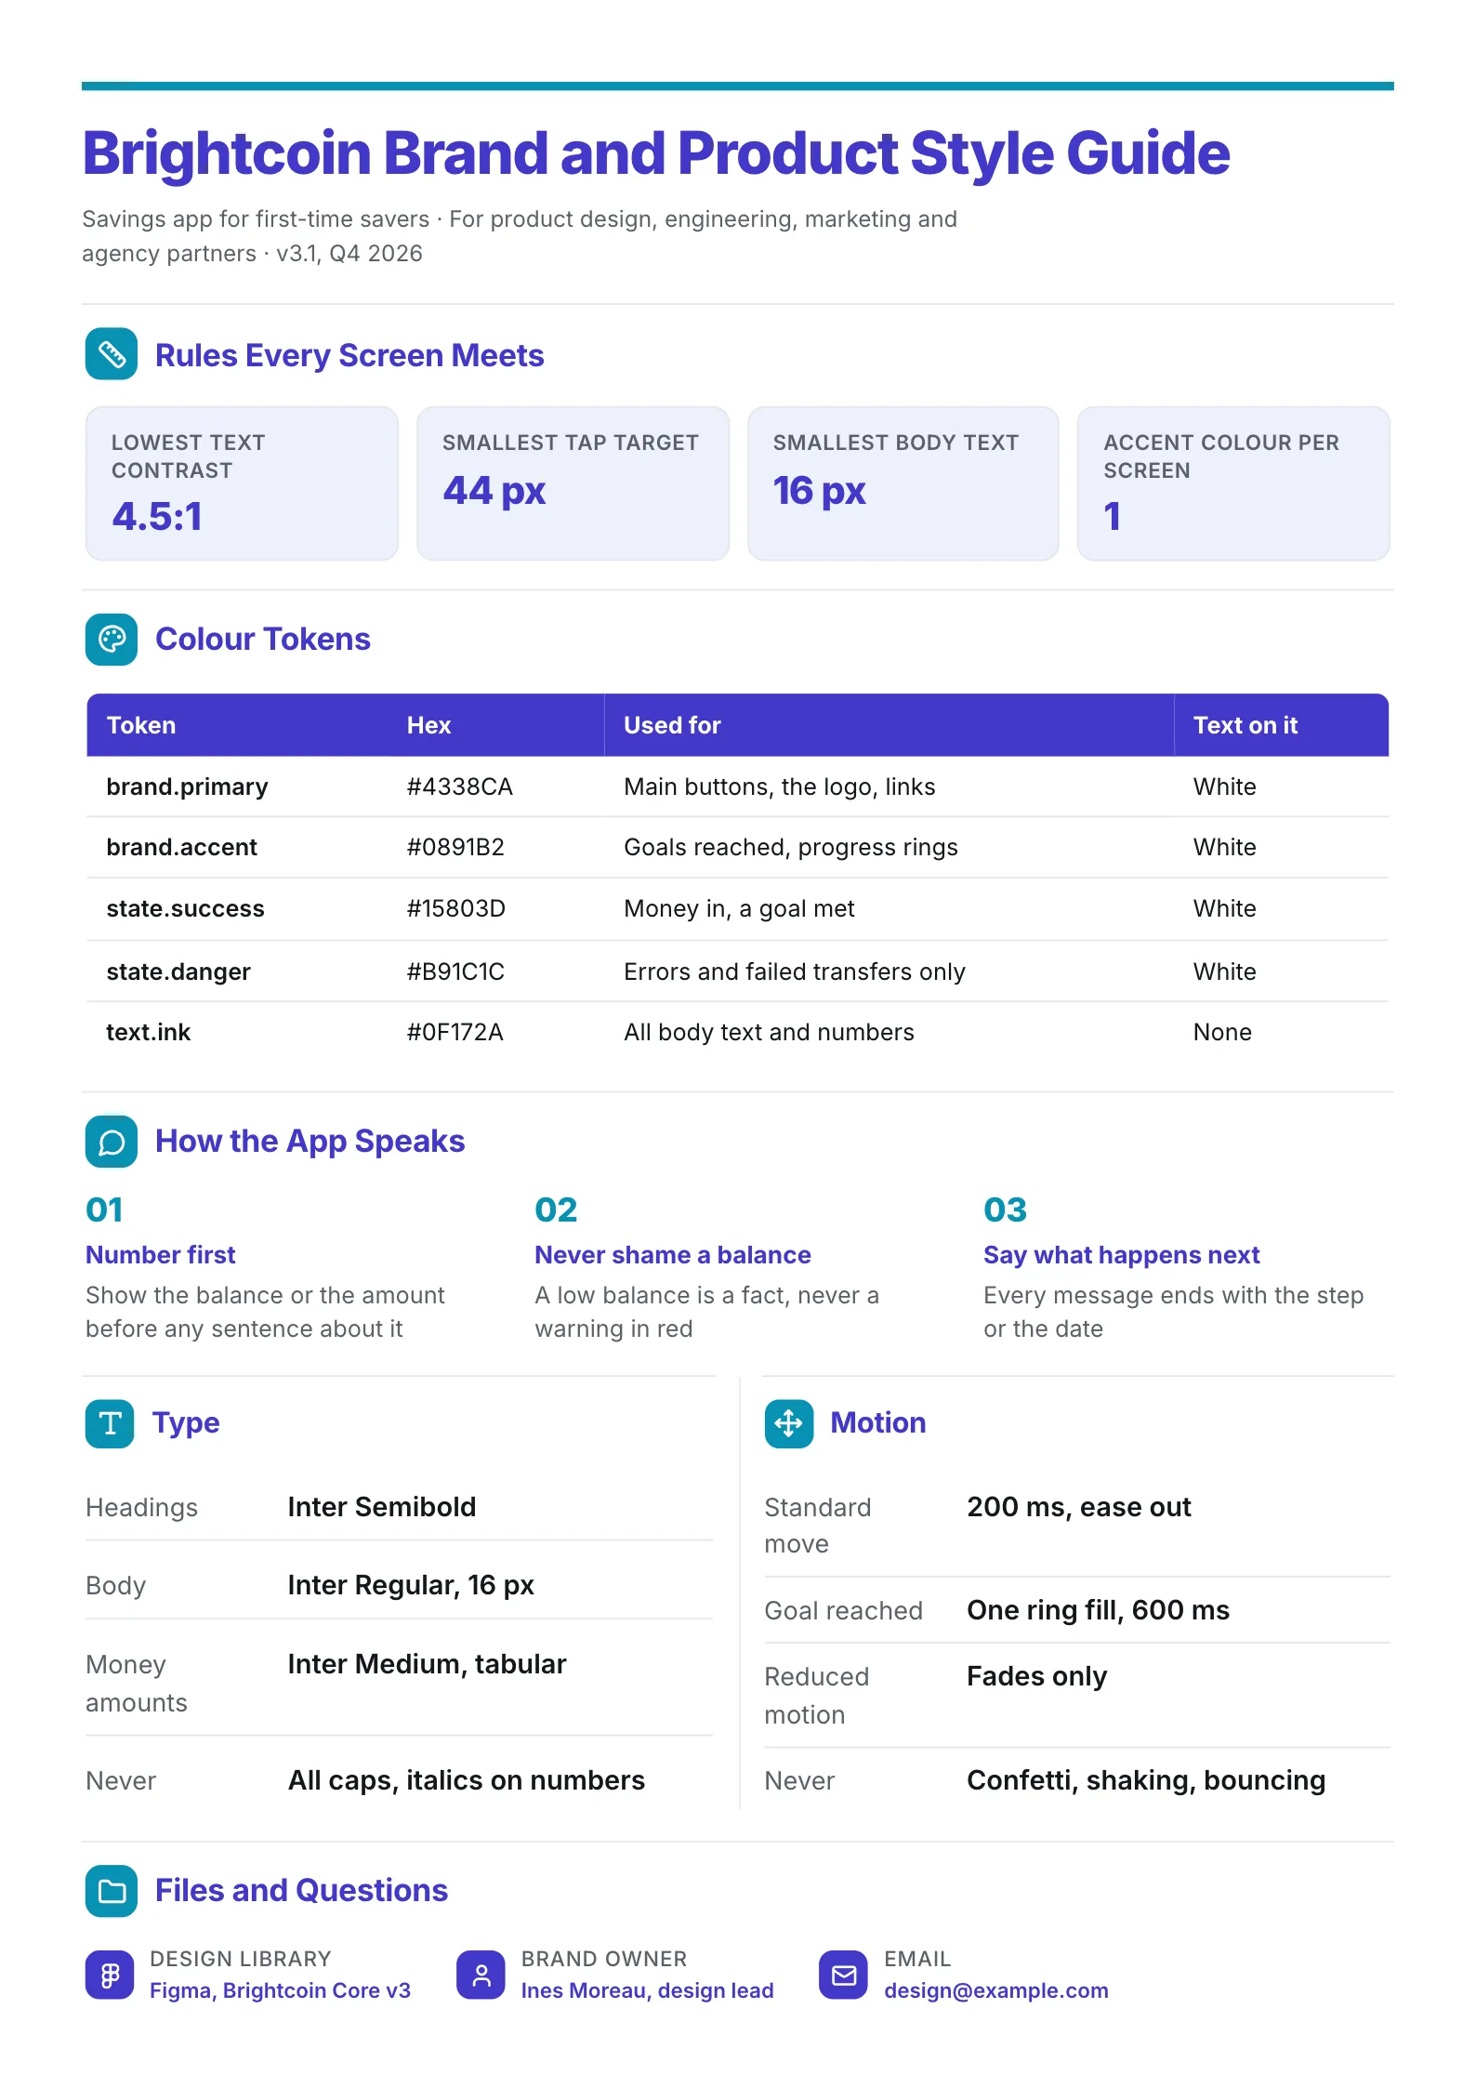Click the Number first principle heading
This screenshot has height=2088, width=1476.
(x=161, y=1255)
